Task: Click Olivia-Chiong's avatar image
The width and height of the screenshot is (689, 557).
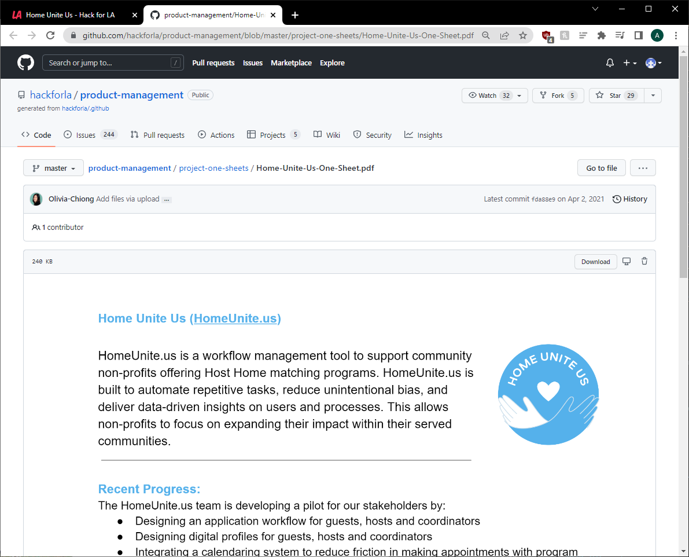Action: point(36,199)
